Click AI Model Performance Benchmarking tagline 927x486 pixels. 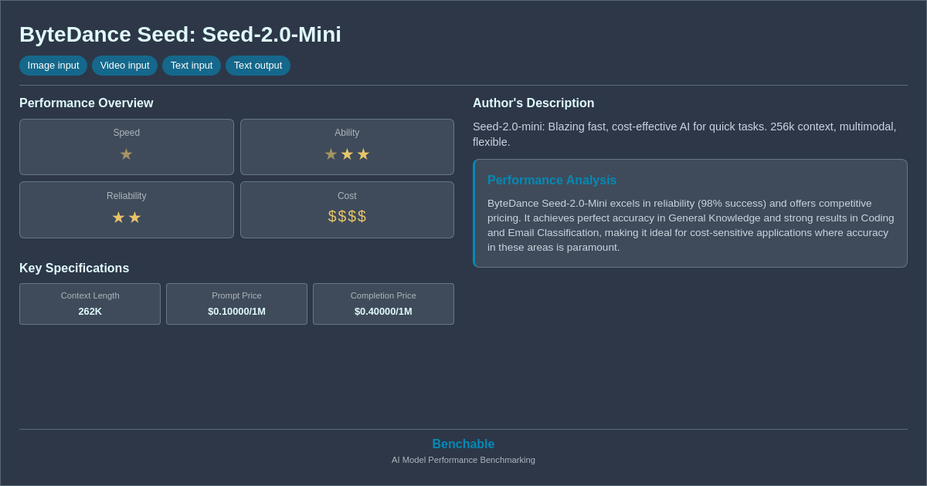463,460
